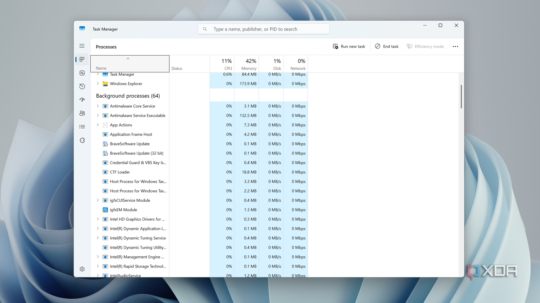Select Intel(R) Dynamic Tuning Utility name
The height and width of the screenshot is (303, 540).
point(138,248)
